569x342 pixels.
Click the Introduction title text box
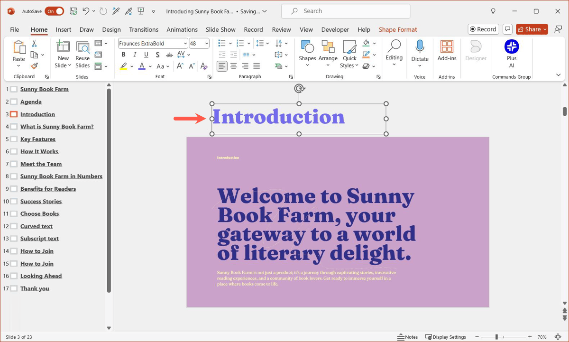pos(299,119)
